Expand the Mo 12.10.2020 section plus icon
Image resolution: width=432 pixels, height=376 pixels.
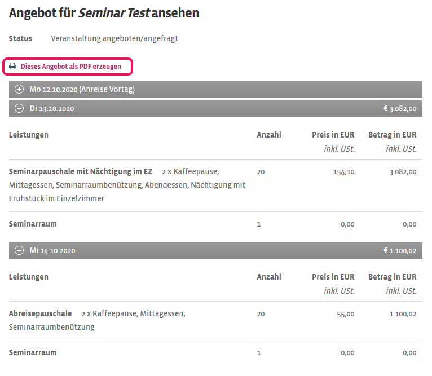19,89
